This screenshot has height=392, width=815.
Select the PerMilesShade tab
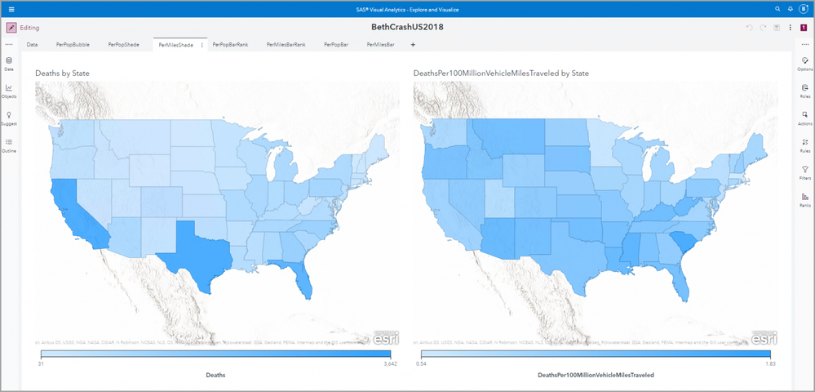click(x=175, y=45)
